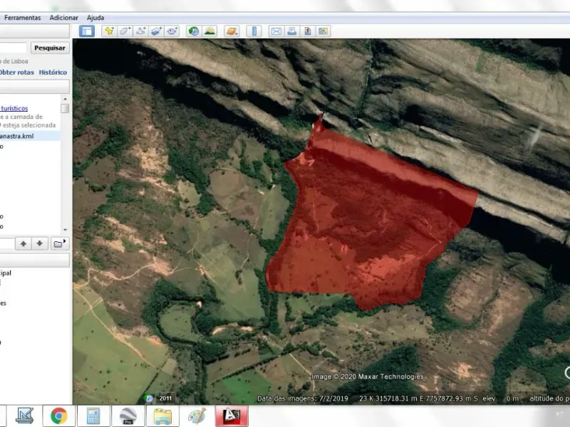Start the Record a Tour tool
The width and height of the screenshot is (570, 427).
pos(172,31)
